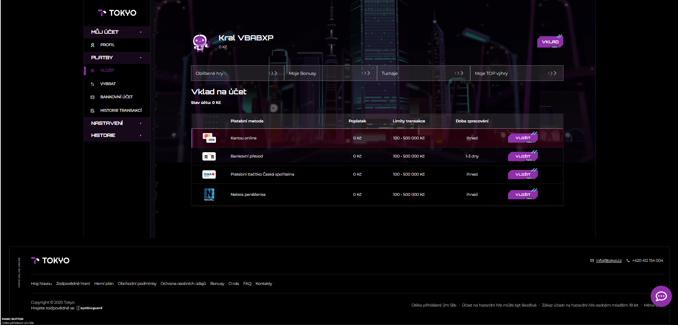The width and height of the screenshot is (678, 325).
Task: Click the NeteraPay wallet icon
Action: click(x=209, y=194)
